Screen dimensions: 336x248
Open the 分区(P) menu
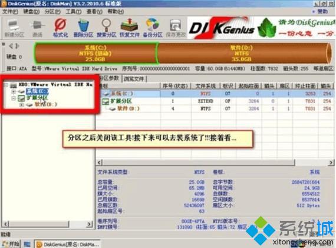52,12
